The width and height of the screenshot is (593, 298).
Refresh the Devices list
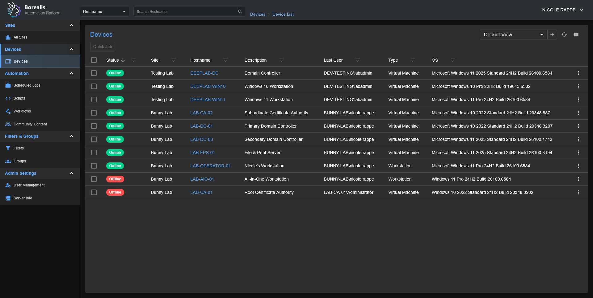(564, 35)
